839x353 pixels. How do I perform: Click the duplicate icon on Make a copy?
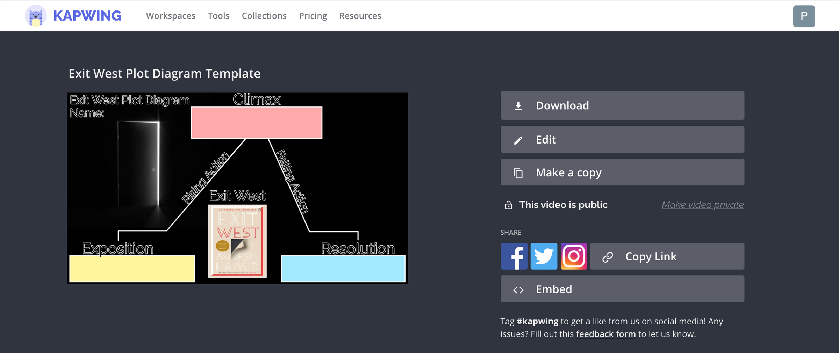[x=518, y=172]
